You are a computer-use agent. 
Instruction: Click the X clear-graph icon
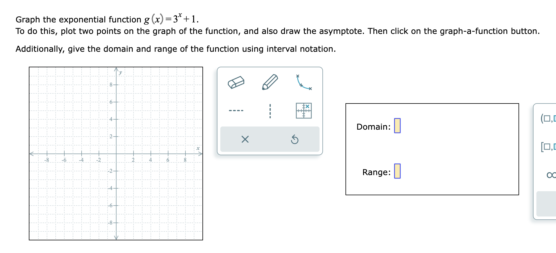coord(245,140)
